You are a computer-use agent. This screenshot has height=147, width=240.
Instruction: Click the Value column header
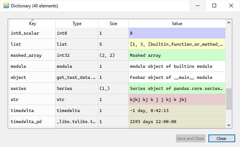point(177,24)
